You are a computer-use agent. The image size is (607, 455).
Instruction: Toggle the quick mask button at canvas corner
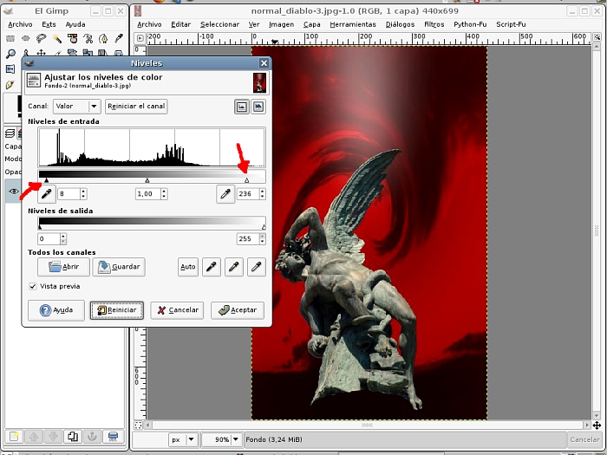(x=139, y=426)
